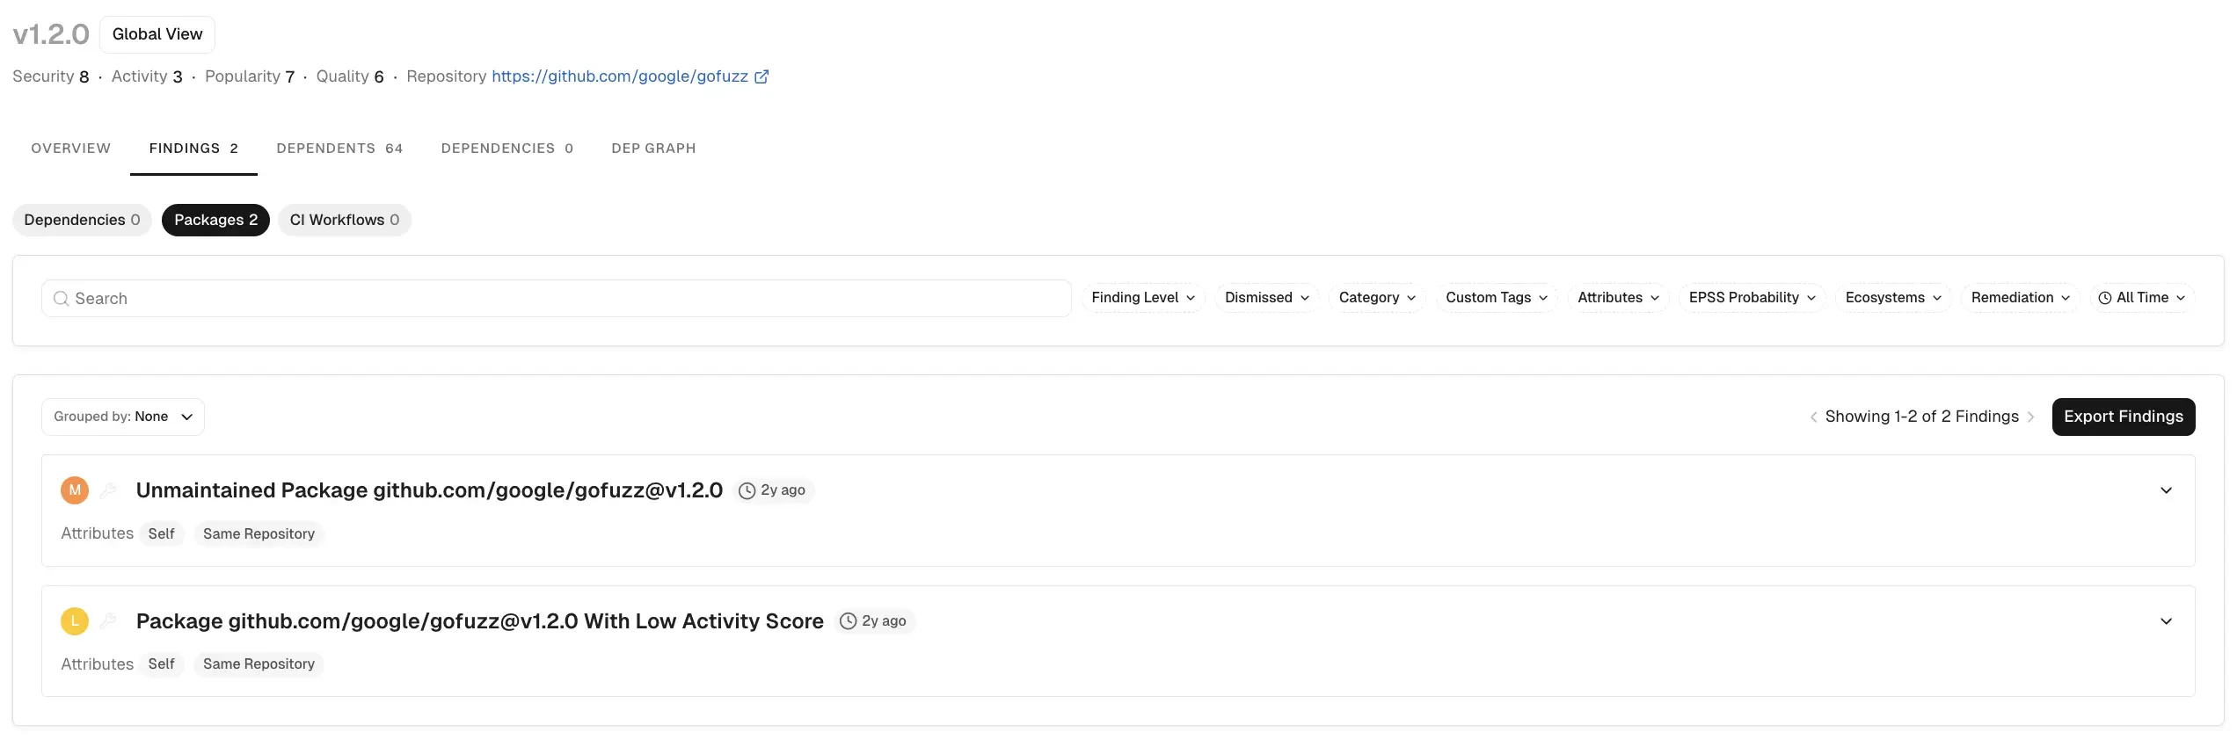
Task: Go to next findings page arrow
Action: point(2030,417)
